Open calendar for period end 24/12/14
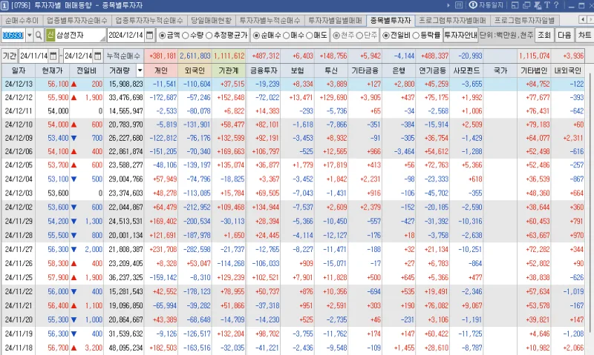This screenshot has height=355, width=594. [98, 56]
